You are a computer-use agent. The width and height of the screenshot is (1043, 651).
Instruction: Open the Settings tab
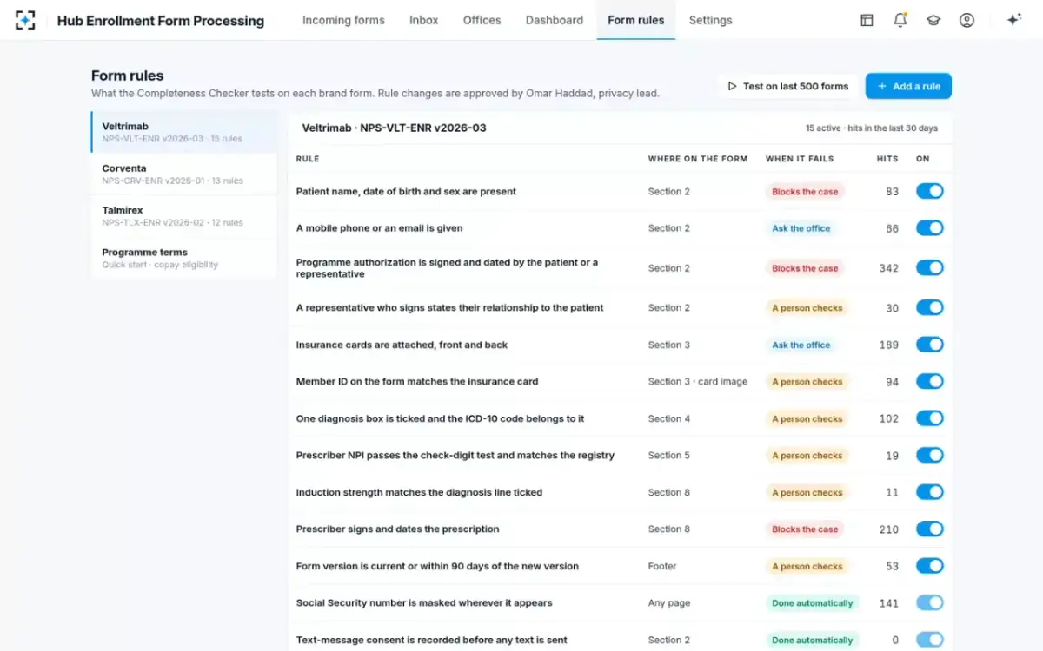[710, 20]
